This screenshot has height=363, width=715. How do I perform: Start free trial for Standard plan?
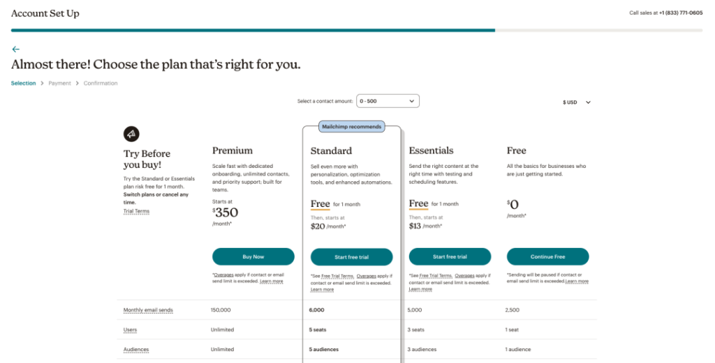point(352,257)
